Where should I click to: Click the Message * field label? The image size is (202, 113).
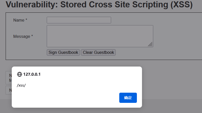(x=23, y=36)
